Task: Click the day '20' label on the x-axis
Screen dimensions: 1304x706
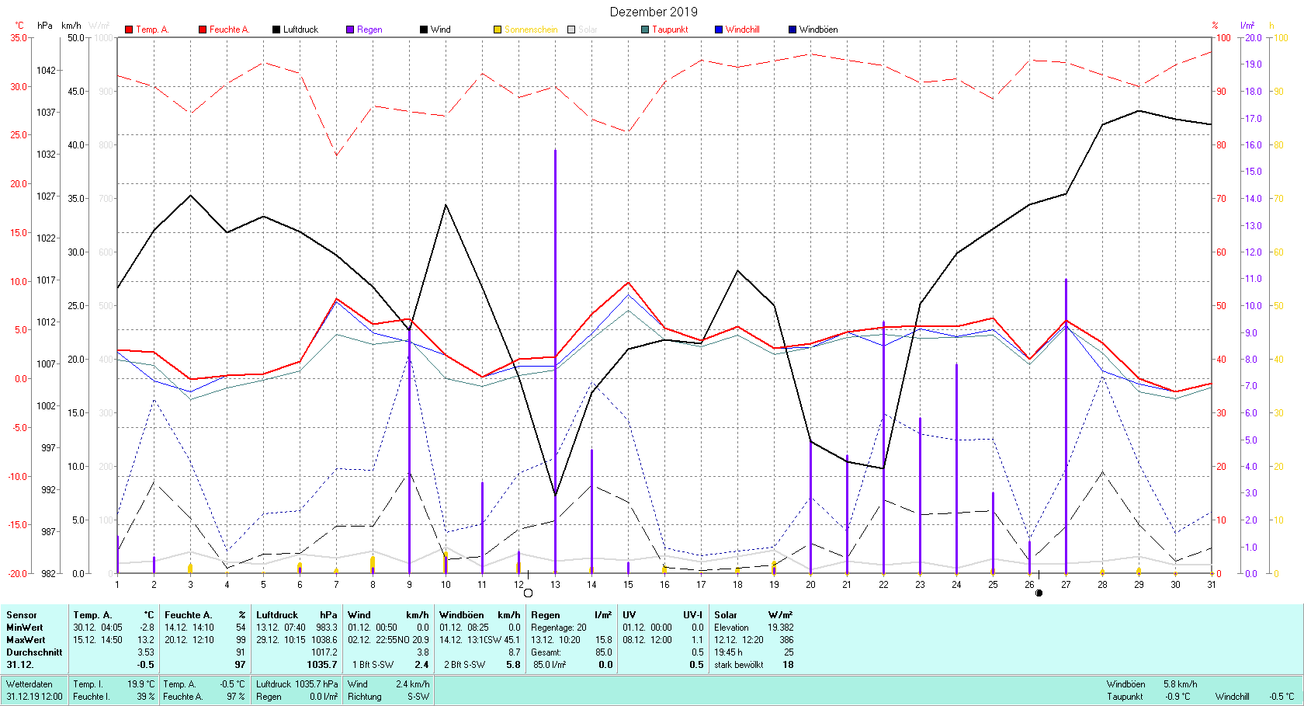Action: tap(810, 585)
